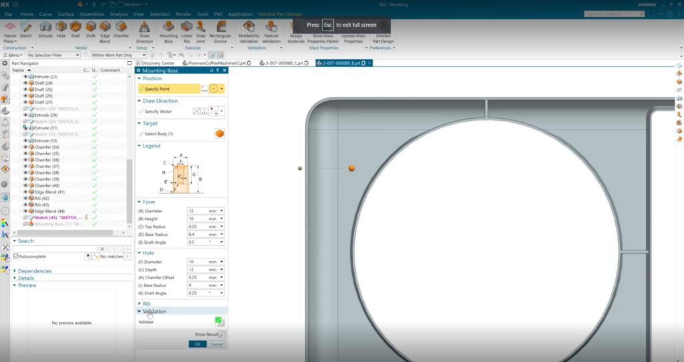Open the Analysis menu tab
The height and width of the screenshot is (362, 684).
tap(118, 14)
